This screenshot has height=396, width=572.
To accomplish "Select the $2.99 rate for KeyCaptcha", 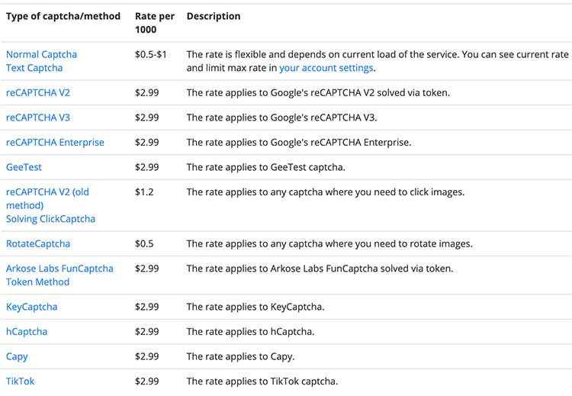I will tap(147, 307).
